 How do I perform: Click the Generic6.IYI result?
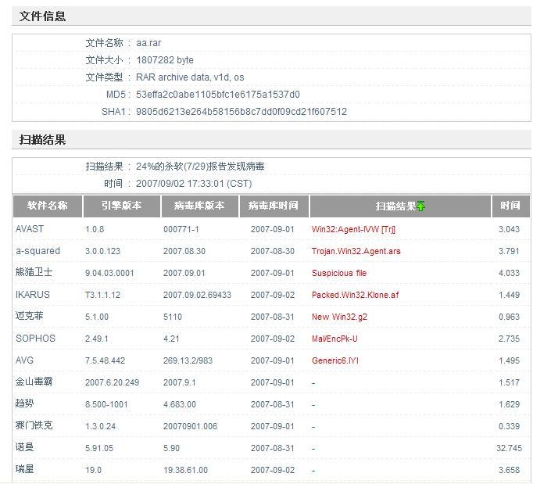point(335,360)
